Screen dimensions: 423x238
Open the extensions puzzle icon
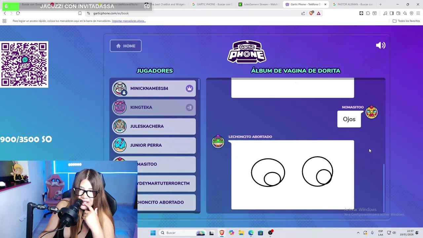point(368,13)
